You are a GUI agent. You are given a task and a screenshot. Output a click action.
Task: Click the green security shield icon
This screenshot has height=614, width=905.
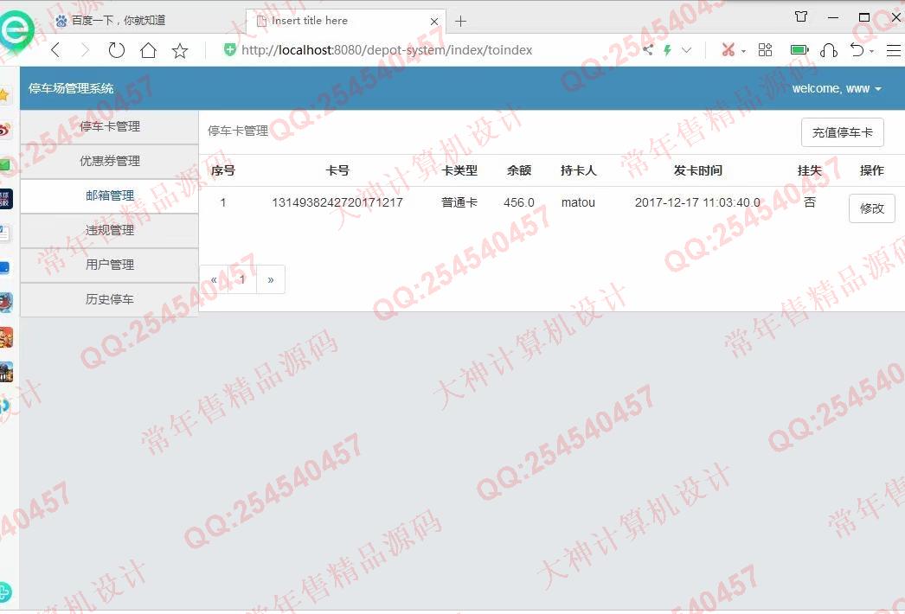click(x=230, y=49)
